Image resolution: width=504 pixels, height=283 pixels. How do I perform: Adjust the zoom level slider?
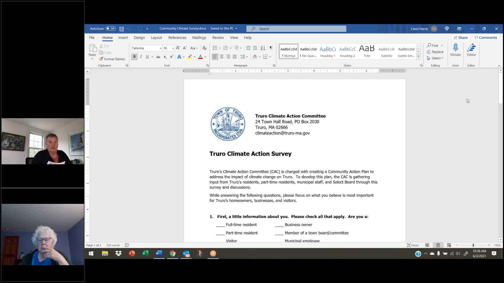pos(473,245)
